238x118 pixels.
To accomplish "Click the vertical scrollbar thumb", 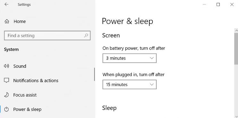I will coord(236,49).
